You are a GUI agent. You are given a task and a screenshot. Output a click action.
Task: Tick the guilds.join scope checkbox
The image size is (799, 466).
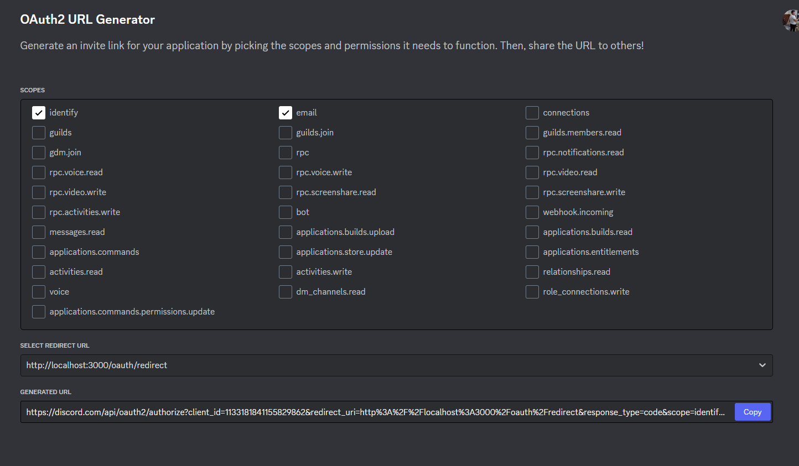click(286, 133)
